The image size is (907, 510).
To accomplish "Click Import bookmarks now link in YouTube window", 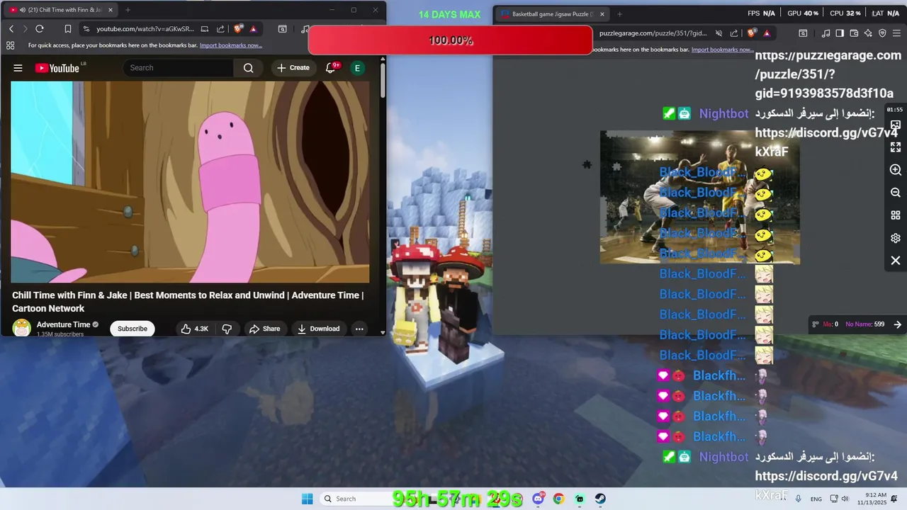I will (x=231, y=45).
